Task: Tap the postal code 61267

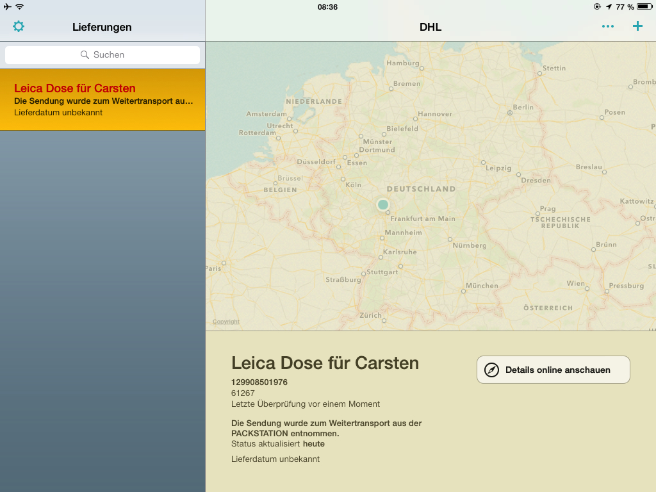Action: tap(243, 393)
